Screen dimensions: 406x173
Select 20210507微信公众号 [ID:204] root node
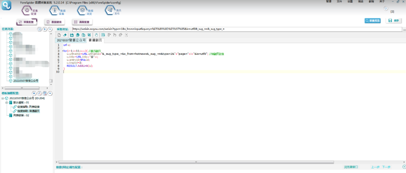[27, 98]
